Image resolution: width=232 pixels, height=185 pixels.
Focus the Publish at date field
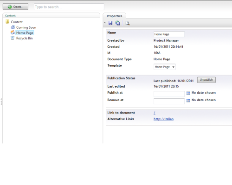[169, 94]
